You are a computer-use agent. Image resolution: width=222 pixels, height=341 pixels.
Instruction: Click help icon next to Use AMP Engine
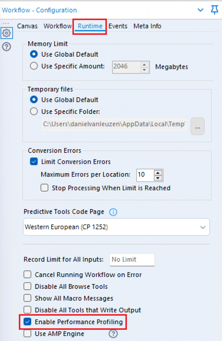click(x=113, y=333)
